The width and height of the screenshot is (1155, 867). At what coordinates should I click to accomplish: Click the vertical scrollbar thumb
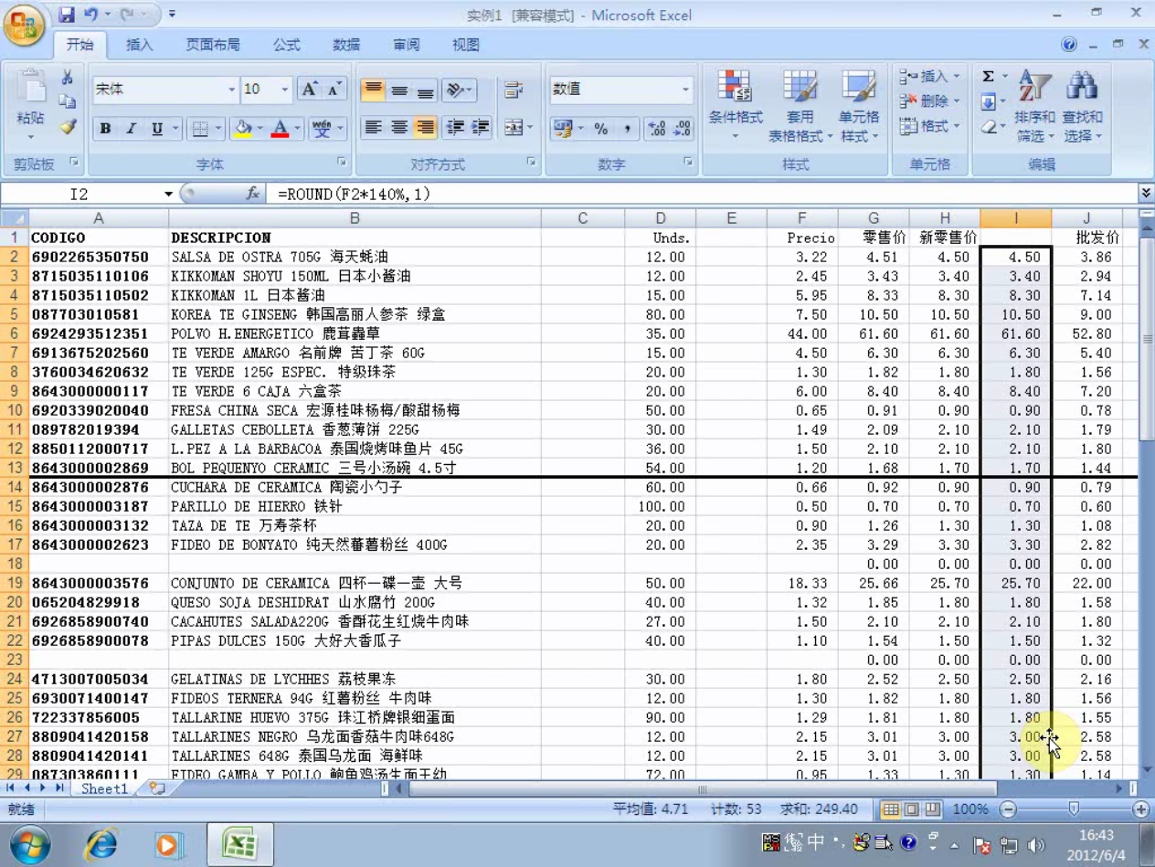1146,338
